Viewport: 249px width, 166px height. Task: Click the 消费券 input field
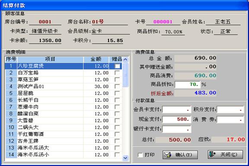click(x=230, y=119)
